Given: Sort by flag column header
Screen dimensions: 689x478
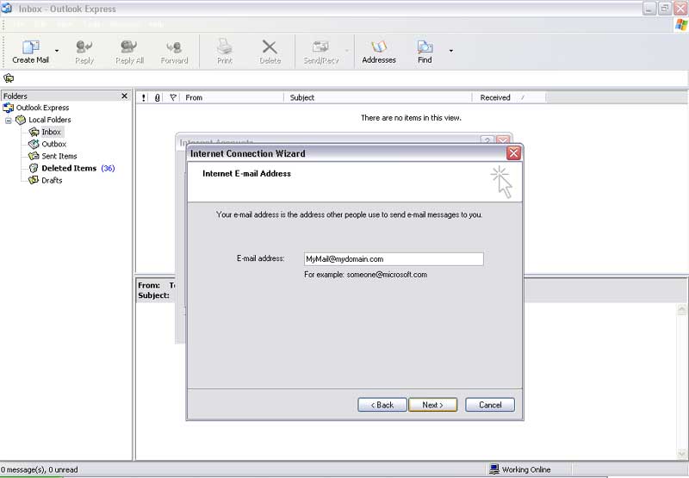Looking at the screenshot, I should click(x=173, y=97).
